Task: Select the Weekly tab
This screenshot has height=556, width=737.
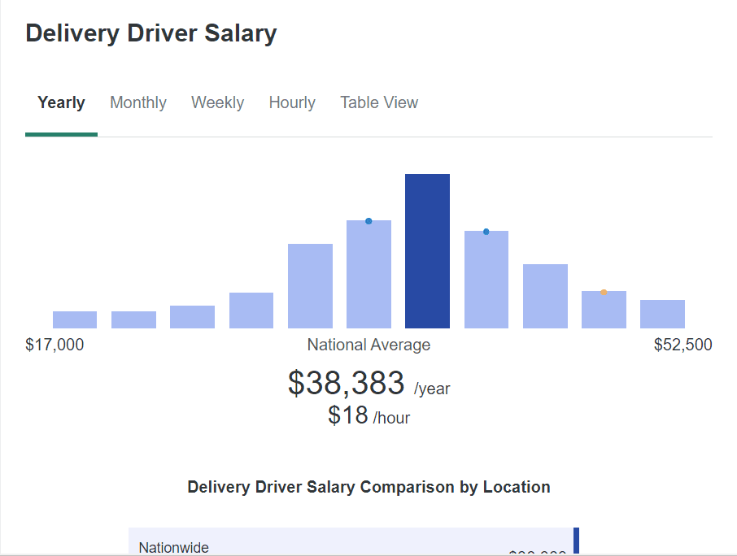Action: click(x=217, y=103)
